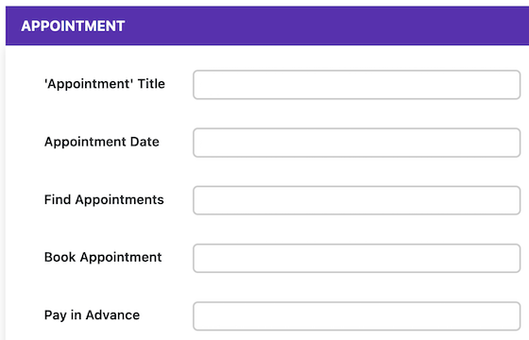529x340 pixels.
Task: Place cursor in the first form field
Action: (357, 85)
